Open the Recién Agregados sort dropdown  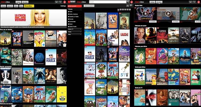89,6
